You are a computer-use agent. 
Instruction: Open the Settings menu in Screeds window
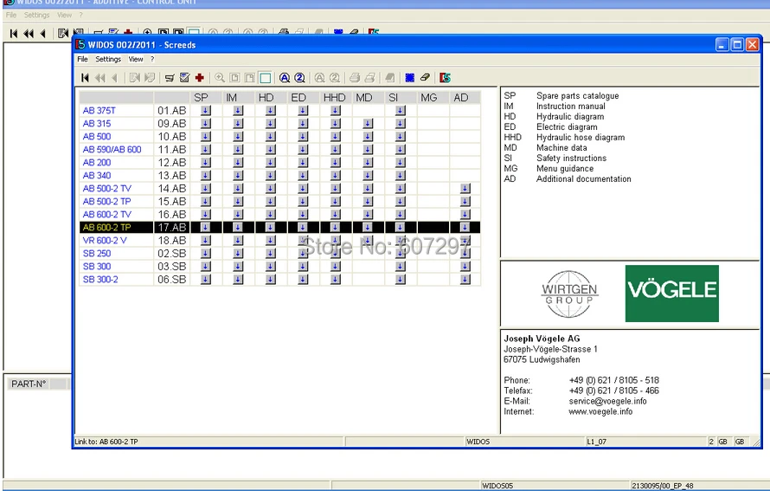(x=108, y=60)
